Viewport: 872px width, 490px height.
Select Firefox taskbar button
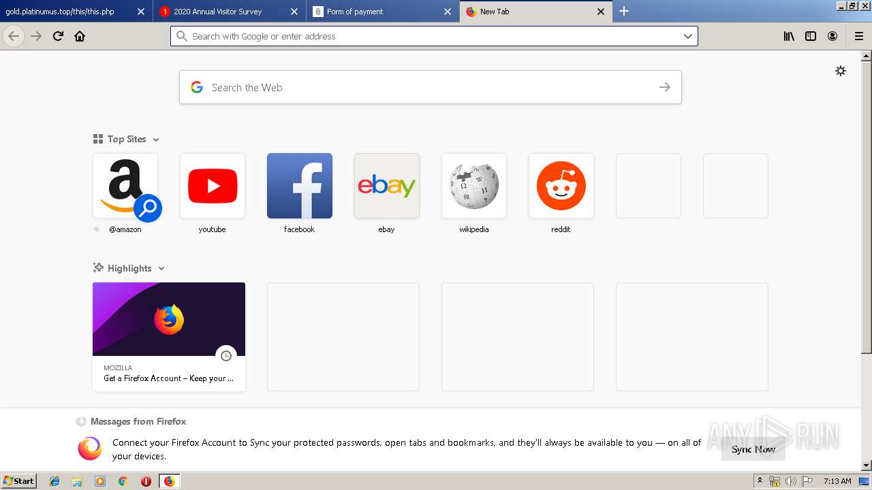click(169, 481)
